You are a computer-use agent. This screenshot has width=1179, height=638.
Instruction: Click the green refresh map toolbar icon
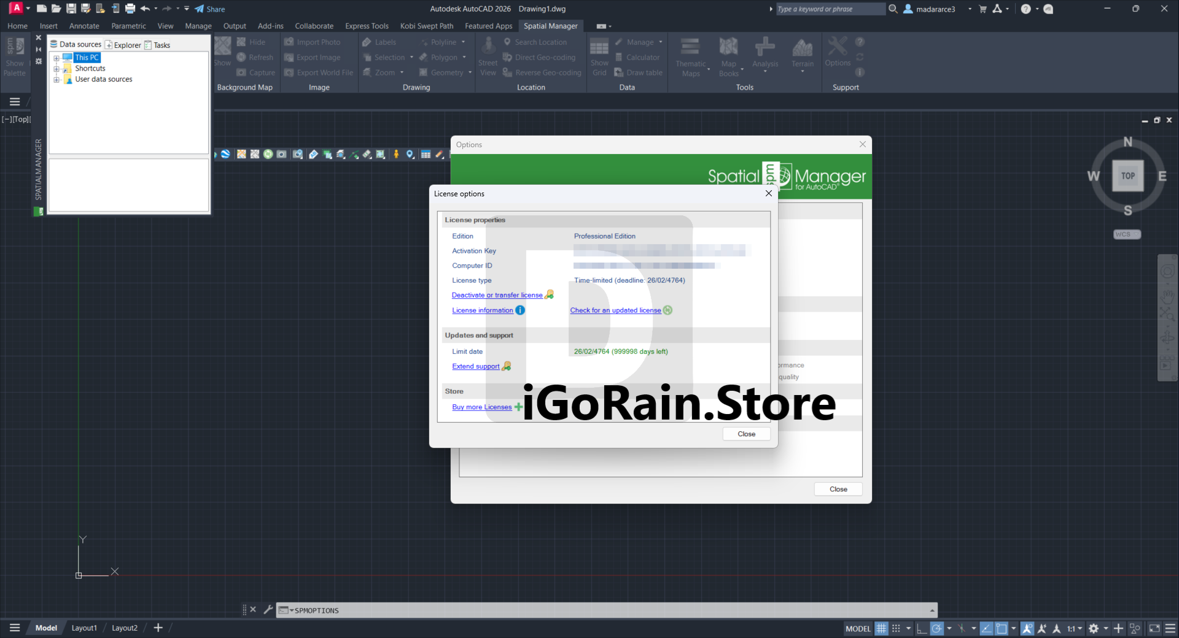coord(268,155)
